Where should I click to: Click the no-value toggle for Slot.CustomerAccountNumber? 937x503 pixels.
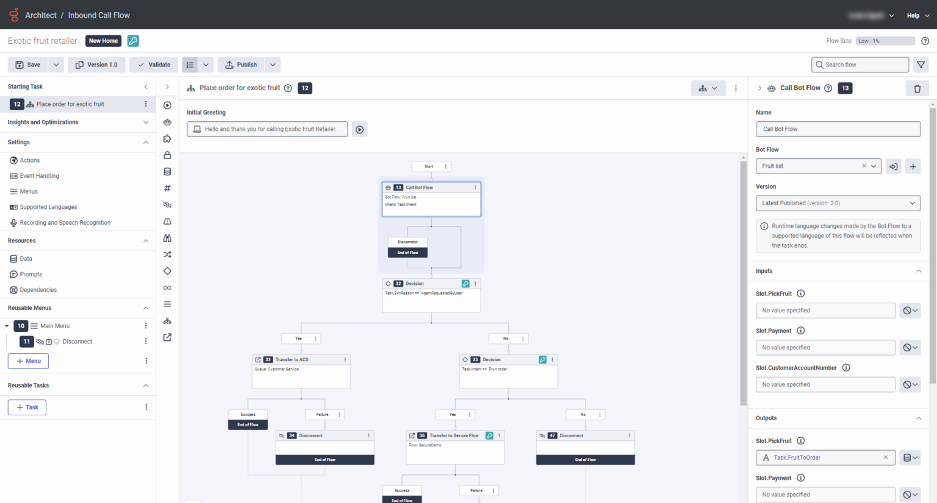910,384
